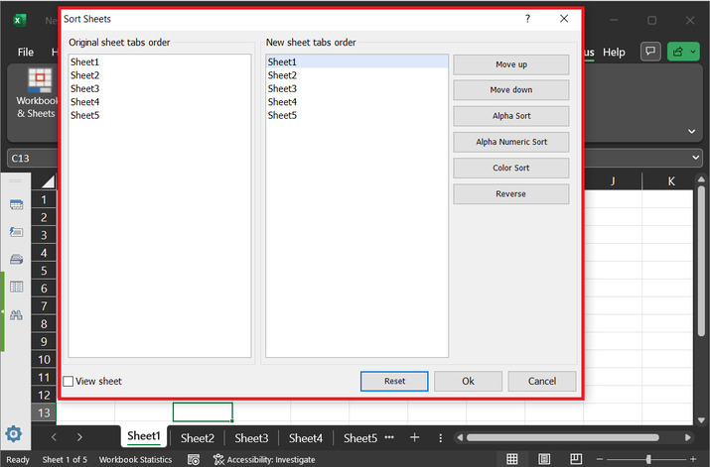Click the Reset button
Screen dimensions: 710x467
pyautogui.click(x=394, y=381)
